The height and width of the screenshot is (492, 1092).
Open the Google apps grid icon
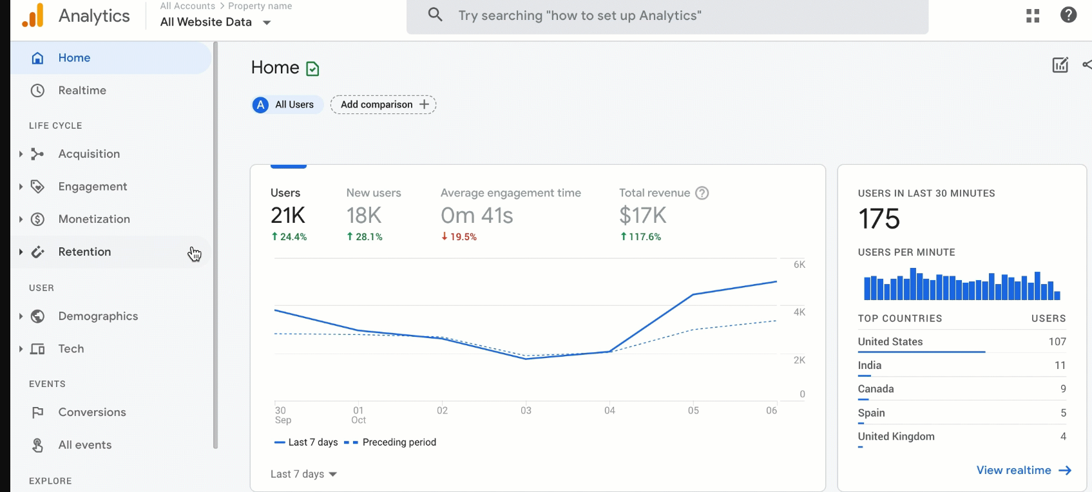pos(1033,15)
